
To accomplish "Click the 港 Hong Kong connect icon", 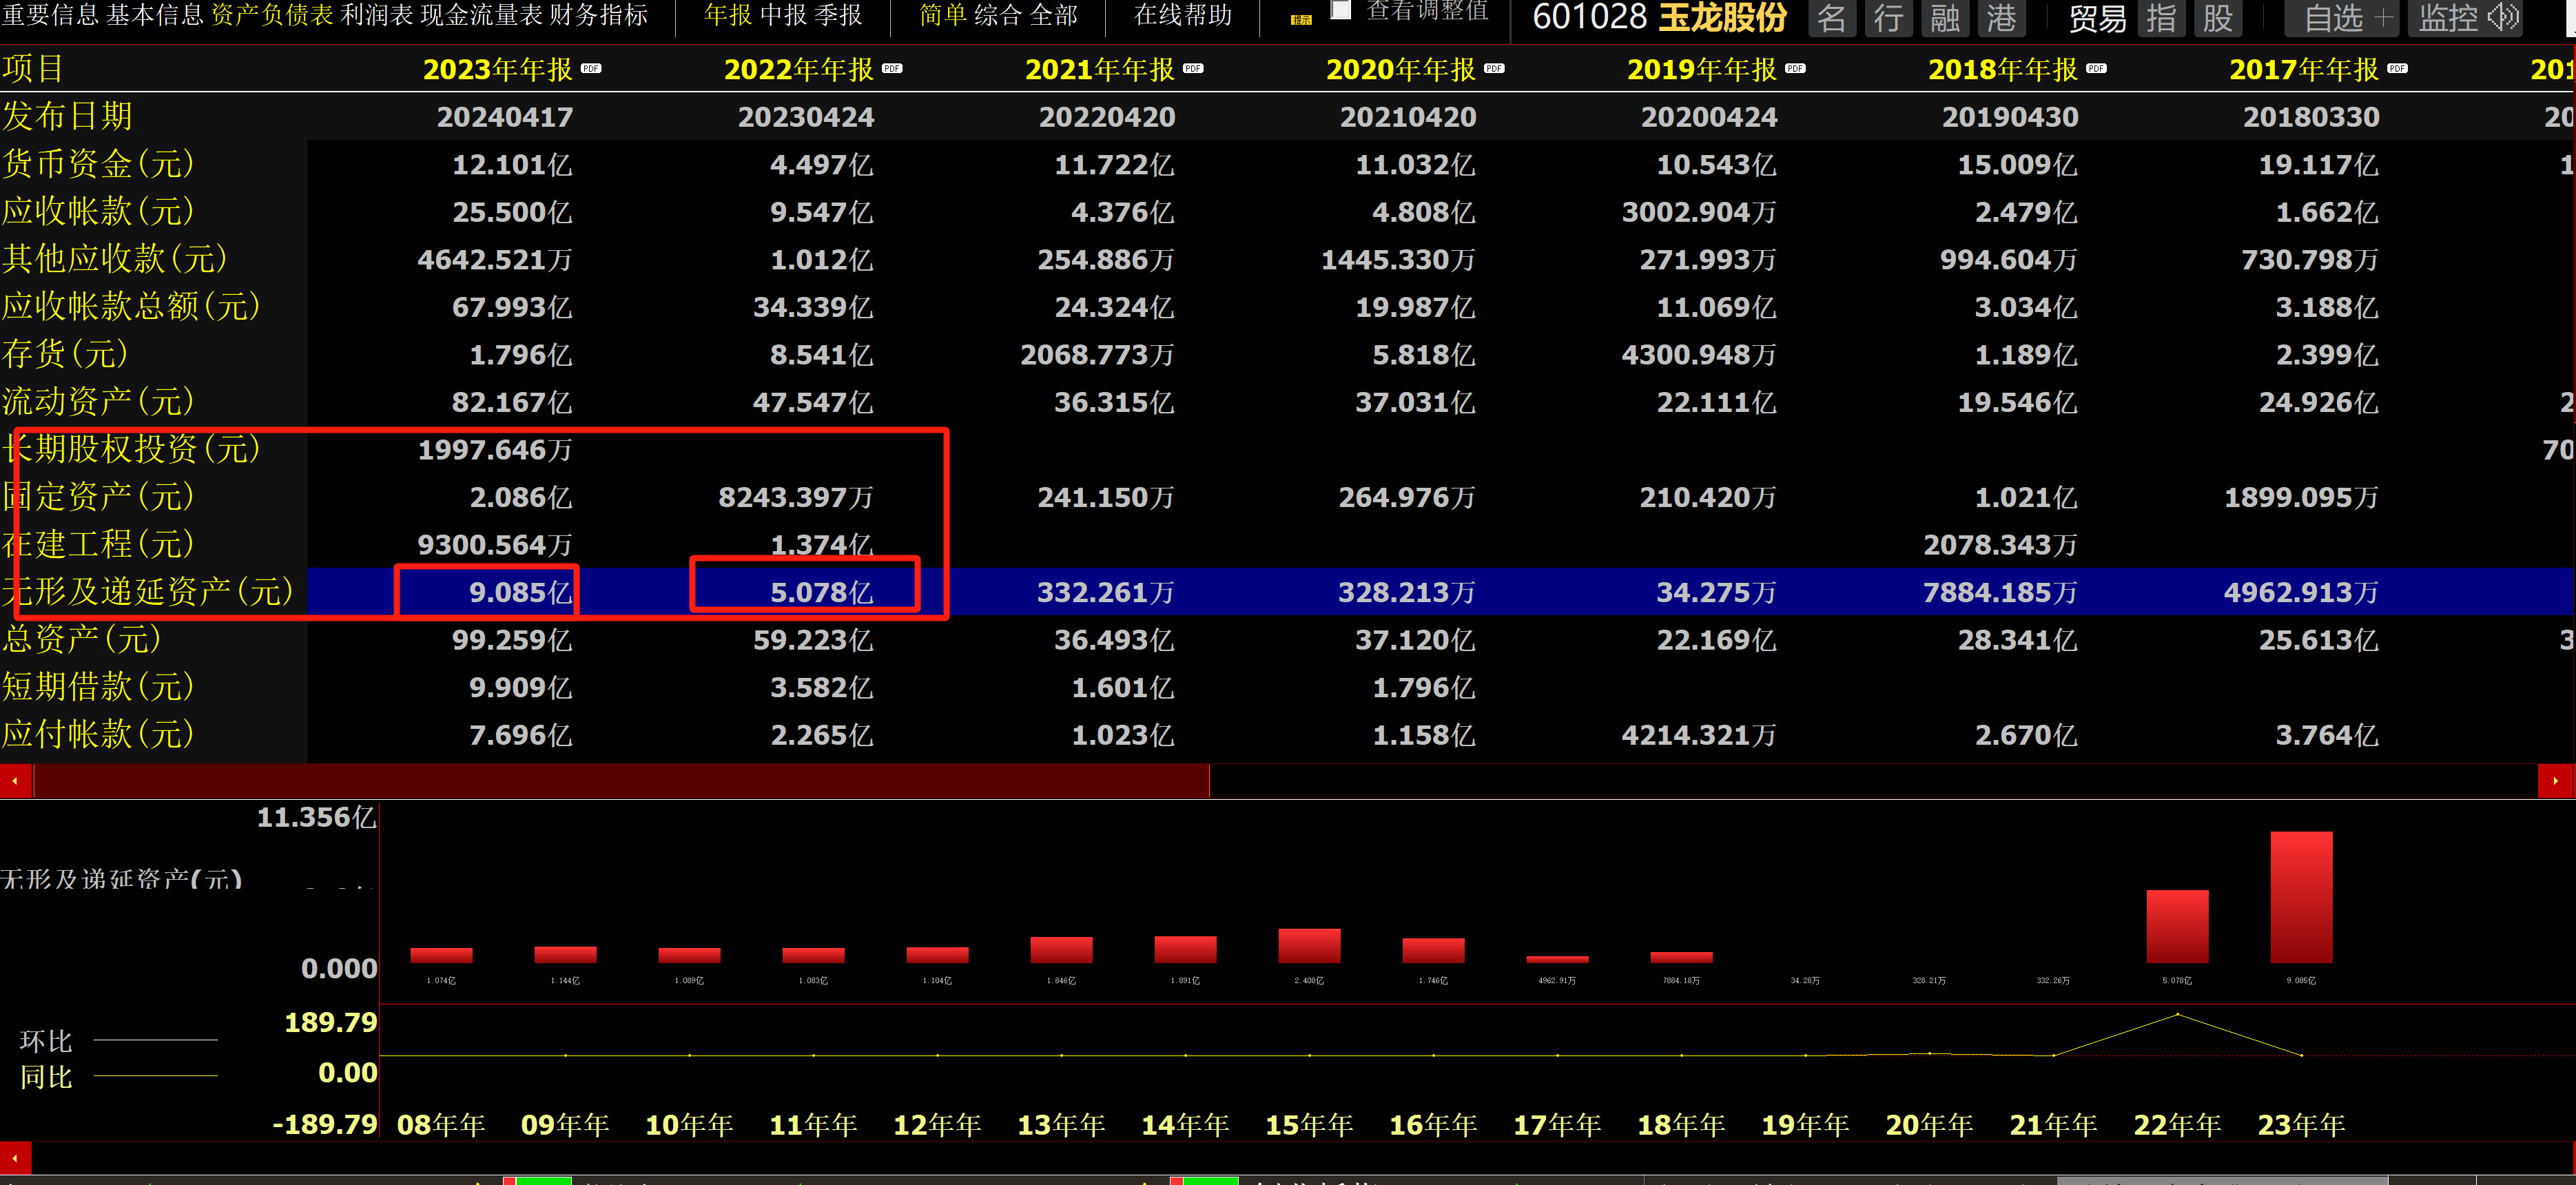I will tap(2001, 18).
